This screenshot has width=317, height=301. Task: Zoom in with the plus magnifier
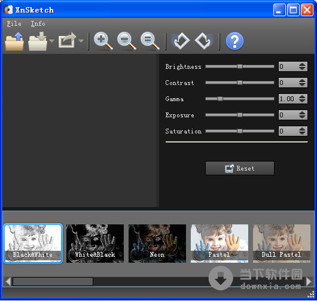coord(103,41)
